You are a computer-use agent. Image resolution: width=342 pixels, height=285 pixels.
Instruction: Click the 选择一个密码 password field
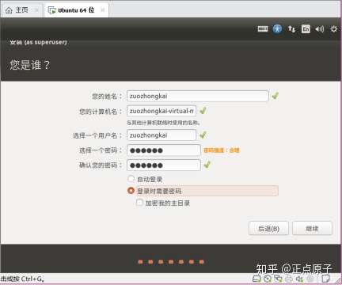click(164, 150)
